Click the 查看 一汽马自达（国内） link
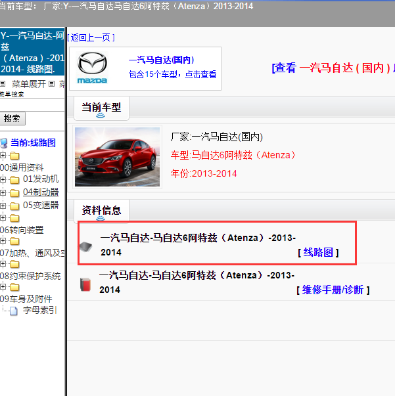This screenshot has height=396, width=395. [333, 68]
